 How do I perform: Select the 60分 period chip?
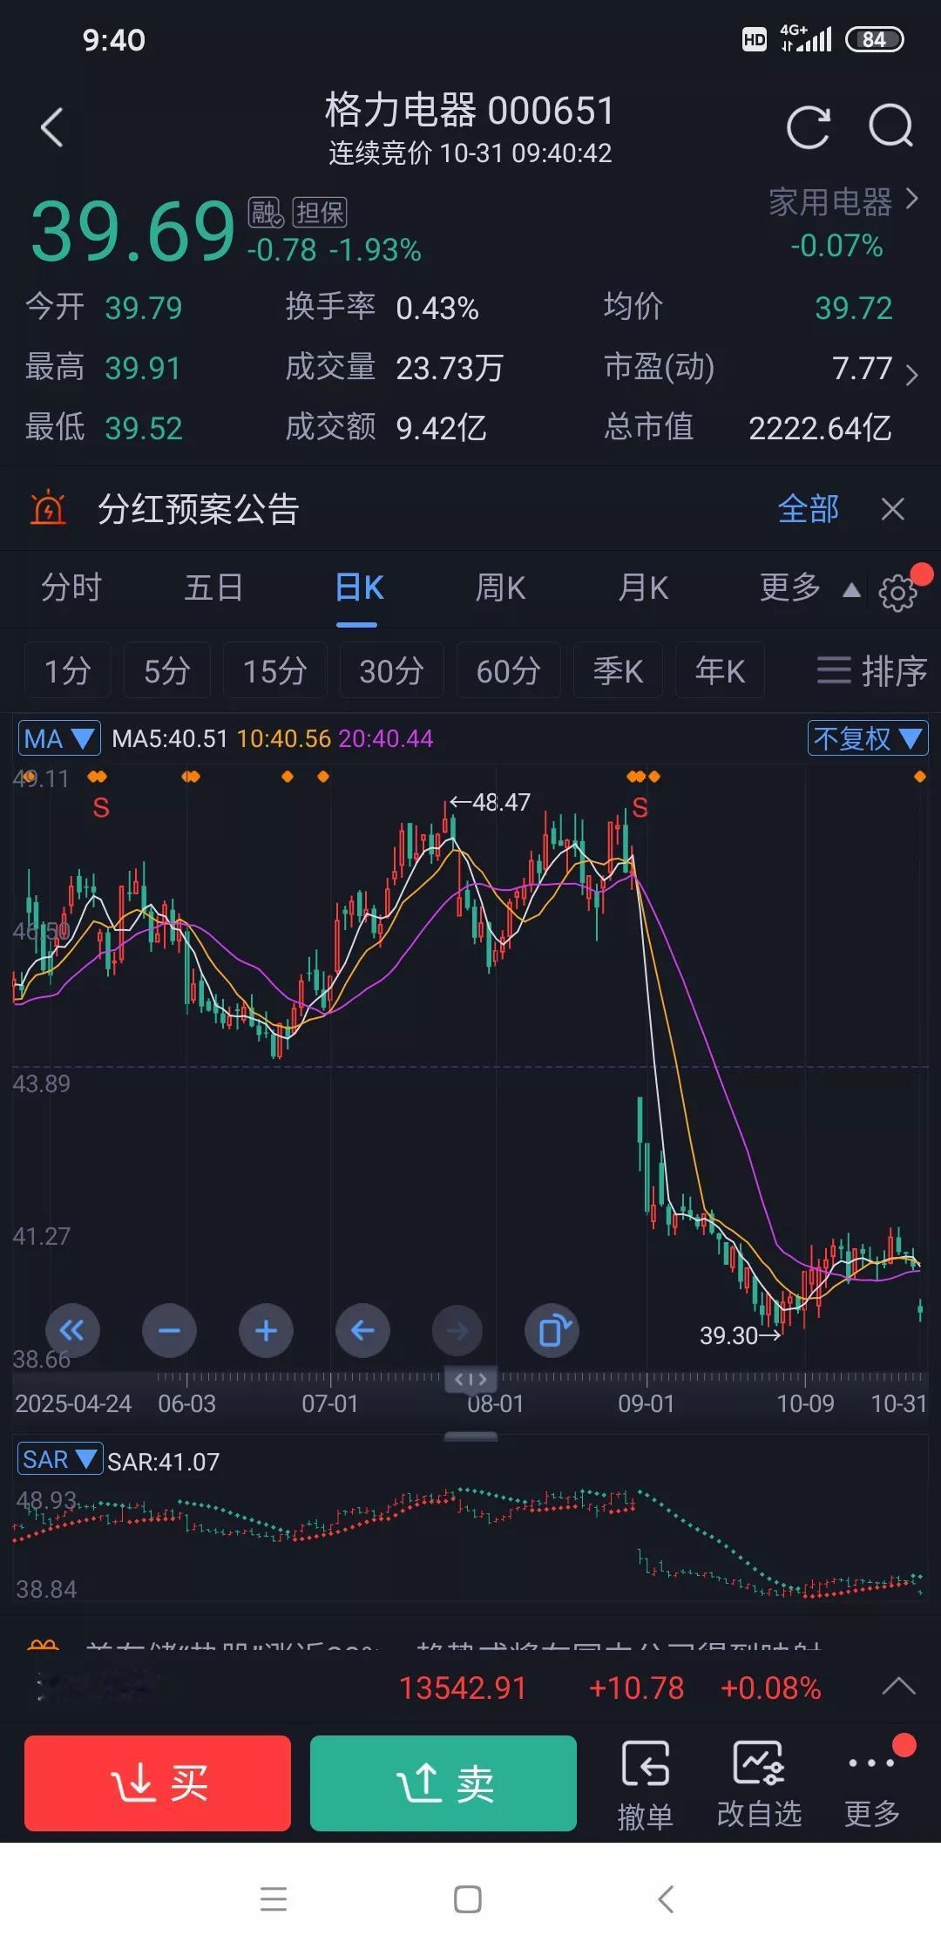[x=508, y=670]
